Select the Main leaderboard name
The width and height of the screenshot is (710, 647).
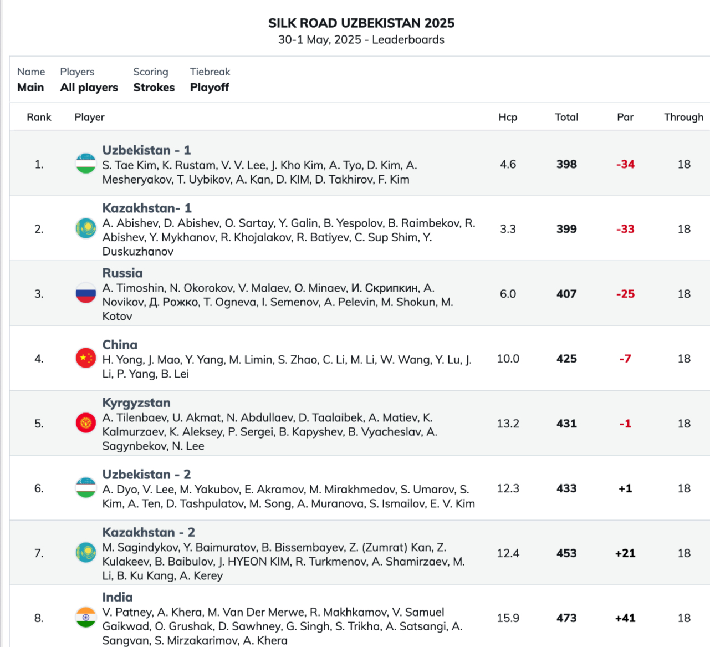(x=30, y=88)
